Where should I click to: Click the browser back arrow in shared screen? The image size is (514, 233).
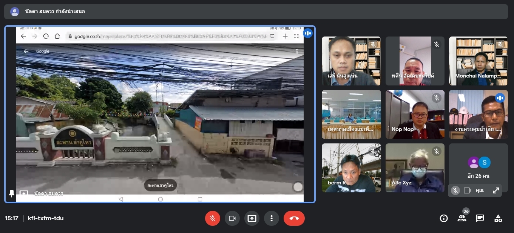pos(23,36)
